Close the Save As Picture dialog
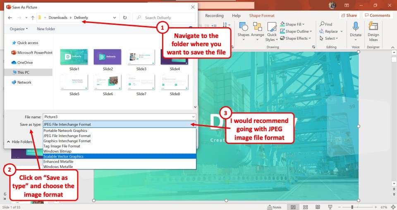Viewport: 397px width, 210px height. (193, 7)
